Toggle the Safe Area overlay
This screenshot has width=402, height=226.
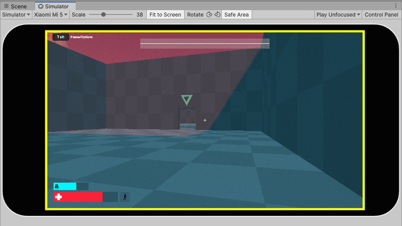[x=236, y=15]
